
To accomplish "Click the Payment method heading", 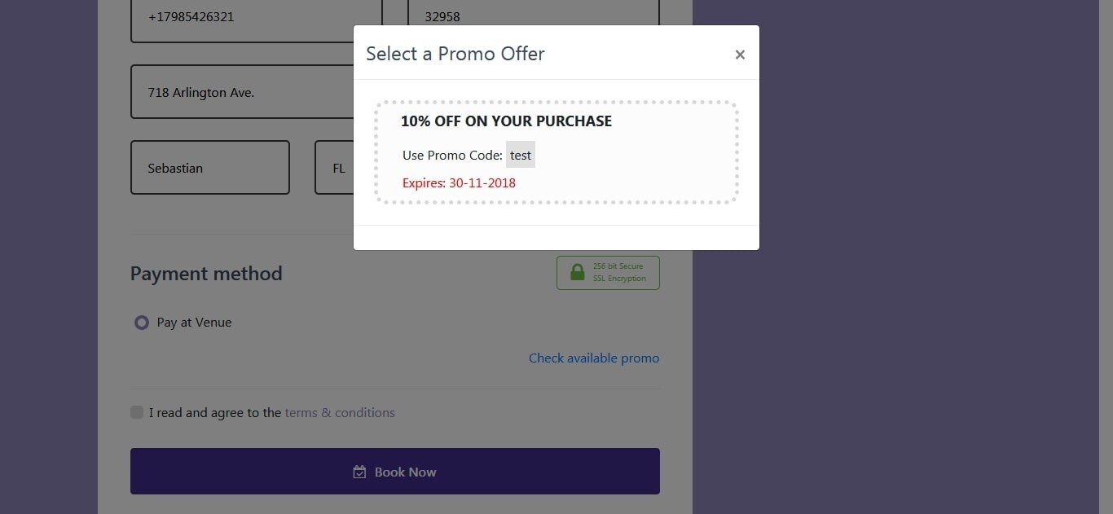I will [x=206, y=274].
